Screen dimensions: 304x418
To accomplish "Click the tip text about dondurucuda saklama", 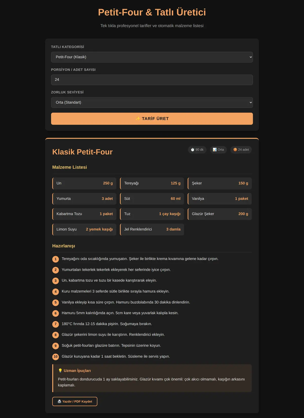I will 151,382.
